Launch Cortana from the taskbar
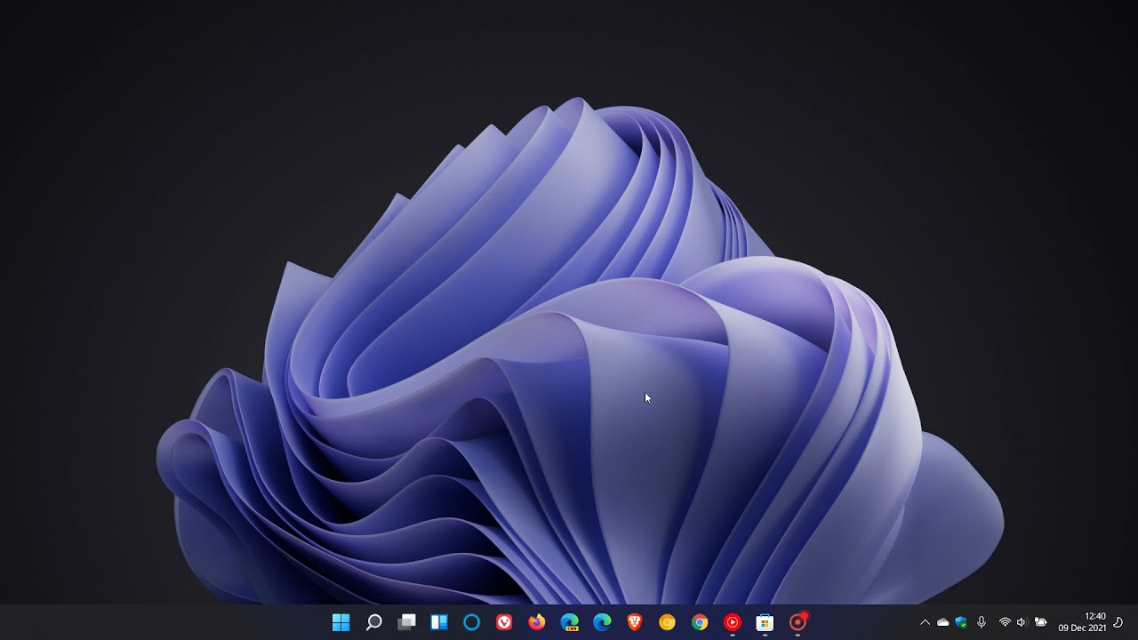This screenshot has width=1138, height=640. point(472,622)
